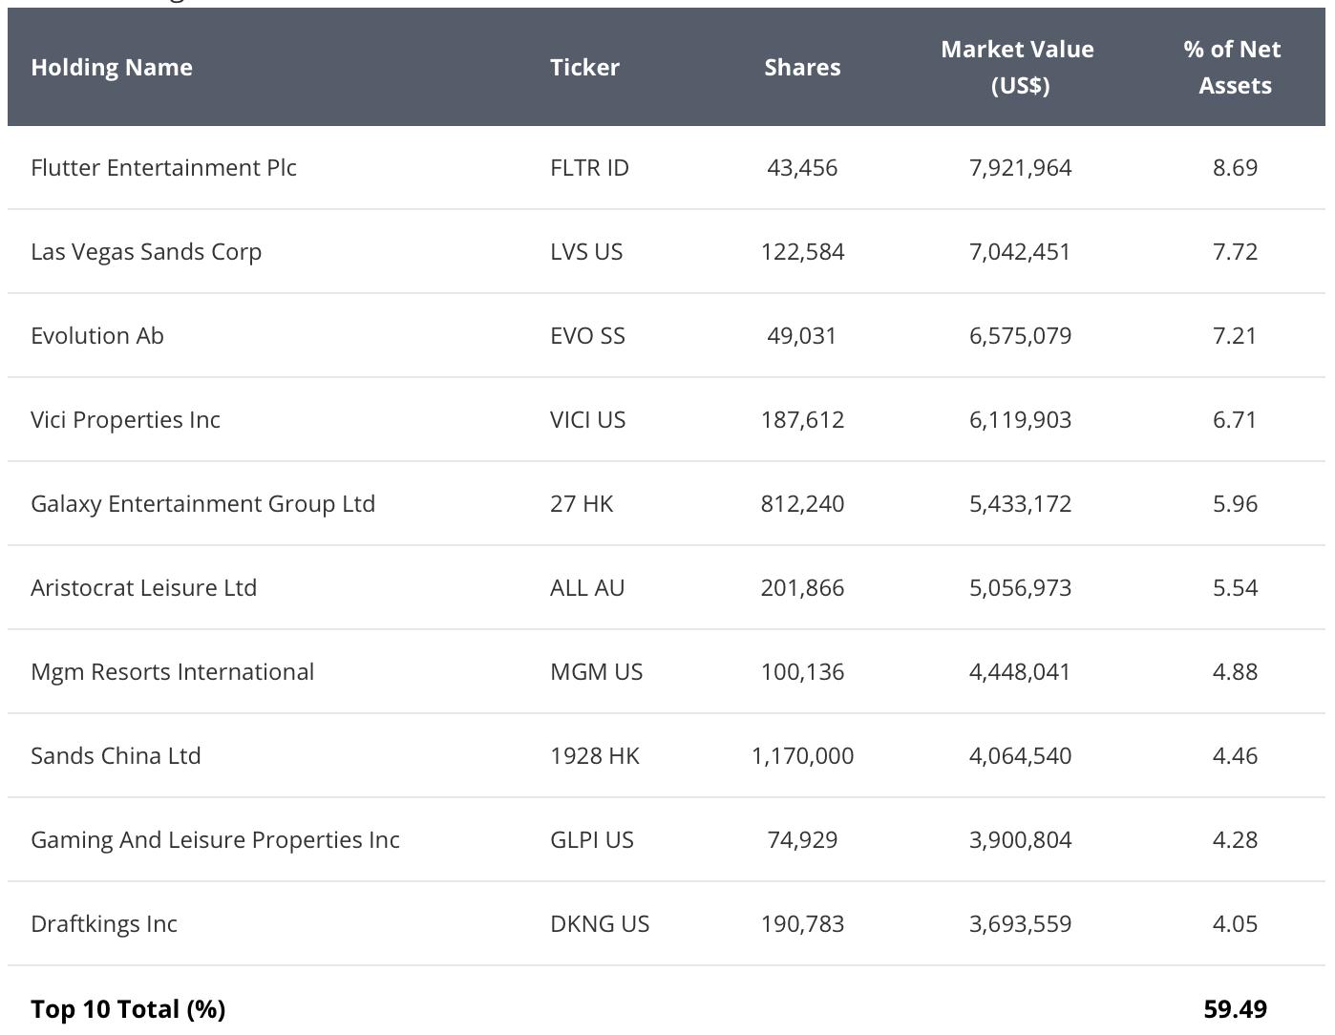Click ticker MGM US
This screenshot has width=1335, height=1035.
(596, 671)
